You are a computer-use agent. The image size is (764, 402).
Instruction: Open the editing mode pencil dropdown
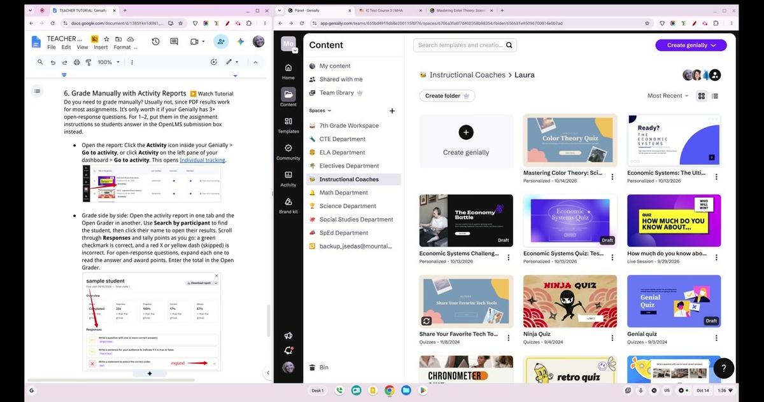(232, 62)
